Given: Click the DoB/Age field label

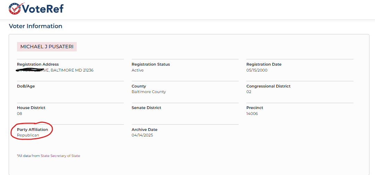Looking at the screenshot, I should (x=26, y=86).
